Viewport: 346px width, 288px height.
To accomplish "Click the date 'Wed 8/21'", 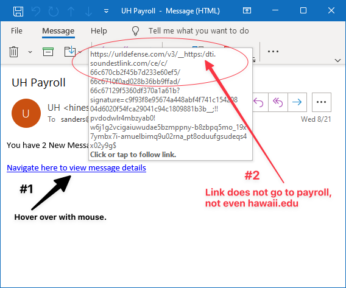I will [x=316, y=119].
